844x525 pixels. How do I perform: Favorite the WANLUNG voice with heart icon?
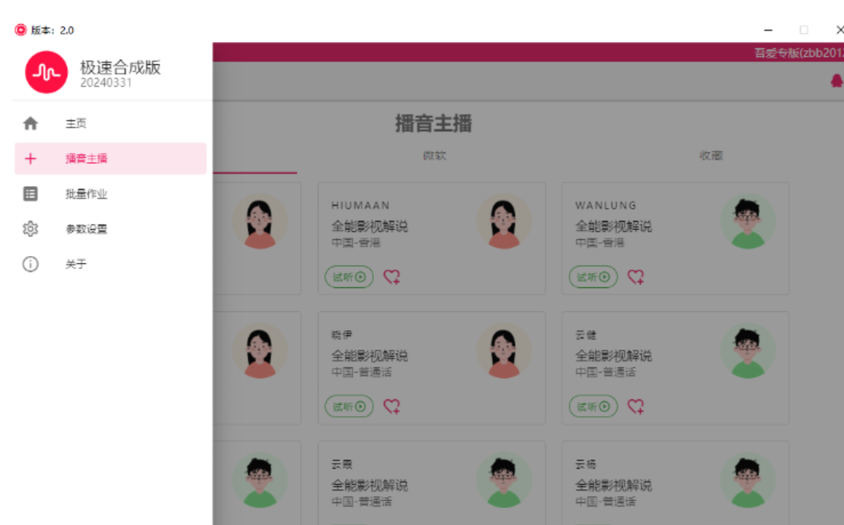[x=636, y=277]
